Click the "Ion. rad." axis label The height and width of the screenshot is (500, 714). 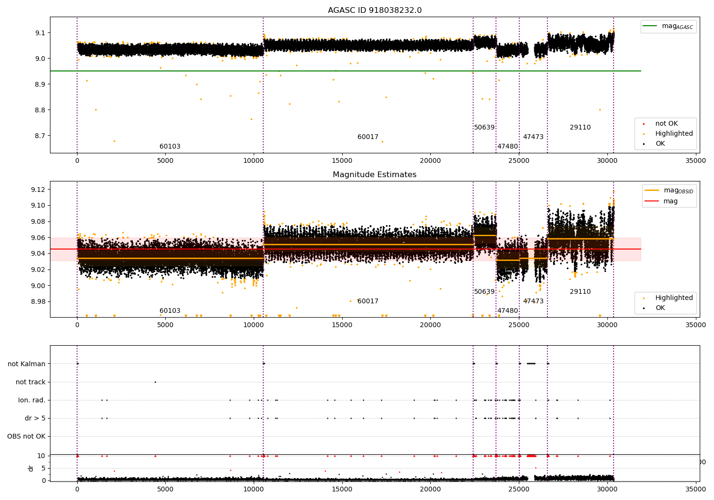pos(32,400)
